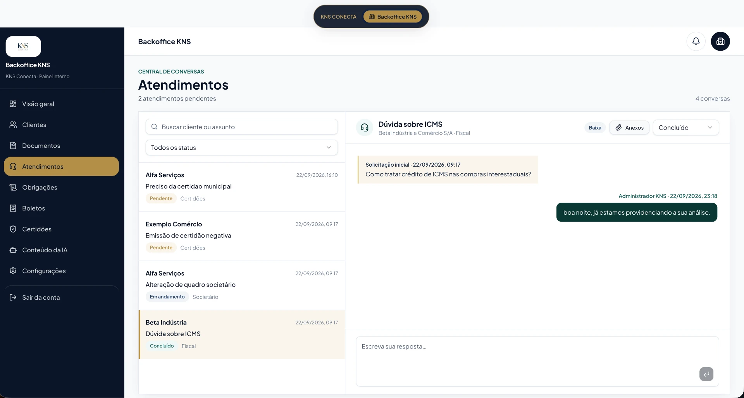Open Conteúdo da IA page
This screenshot has height=398, width=744.
pos(61,250)
